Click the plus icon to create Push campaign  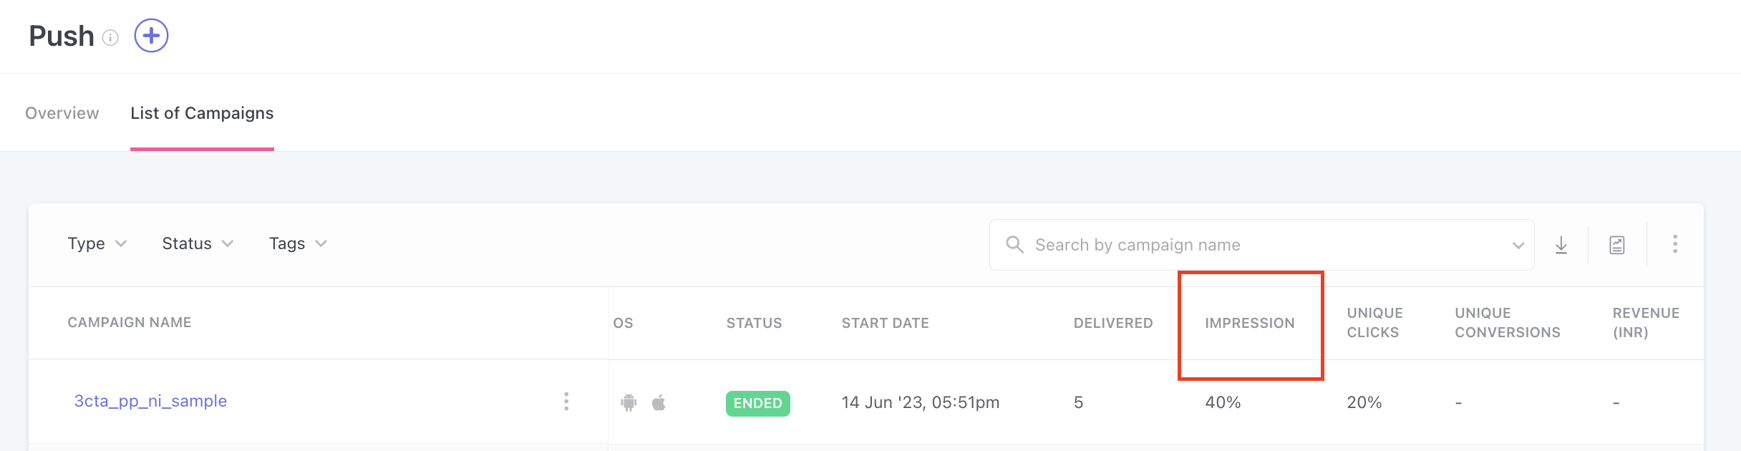point(151,36)
